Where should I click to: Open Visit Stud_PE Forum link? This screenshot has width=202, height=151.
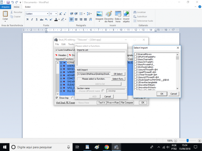(x=66, y=103)
